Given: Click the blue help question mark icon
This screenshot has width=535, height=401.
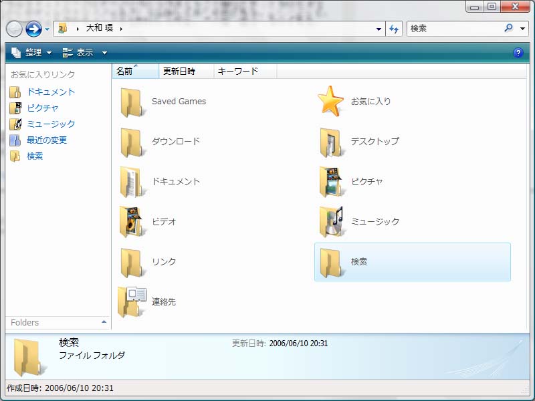Looking at the screenshot, I should pos(517,53).
